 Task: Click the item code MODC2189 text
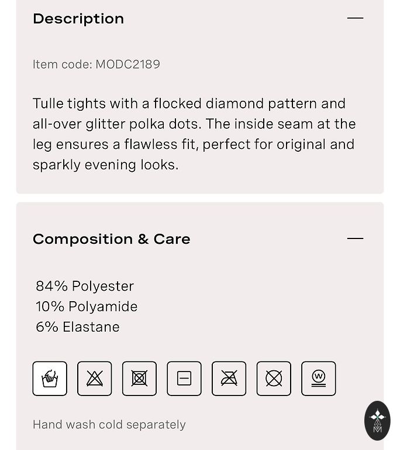96,64
